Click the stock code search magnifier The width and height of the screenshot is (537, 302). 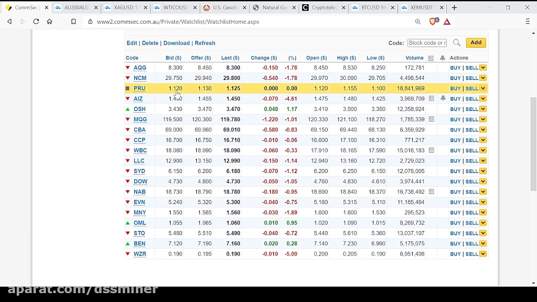456,42
